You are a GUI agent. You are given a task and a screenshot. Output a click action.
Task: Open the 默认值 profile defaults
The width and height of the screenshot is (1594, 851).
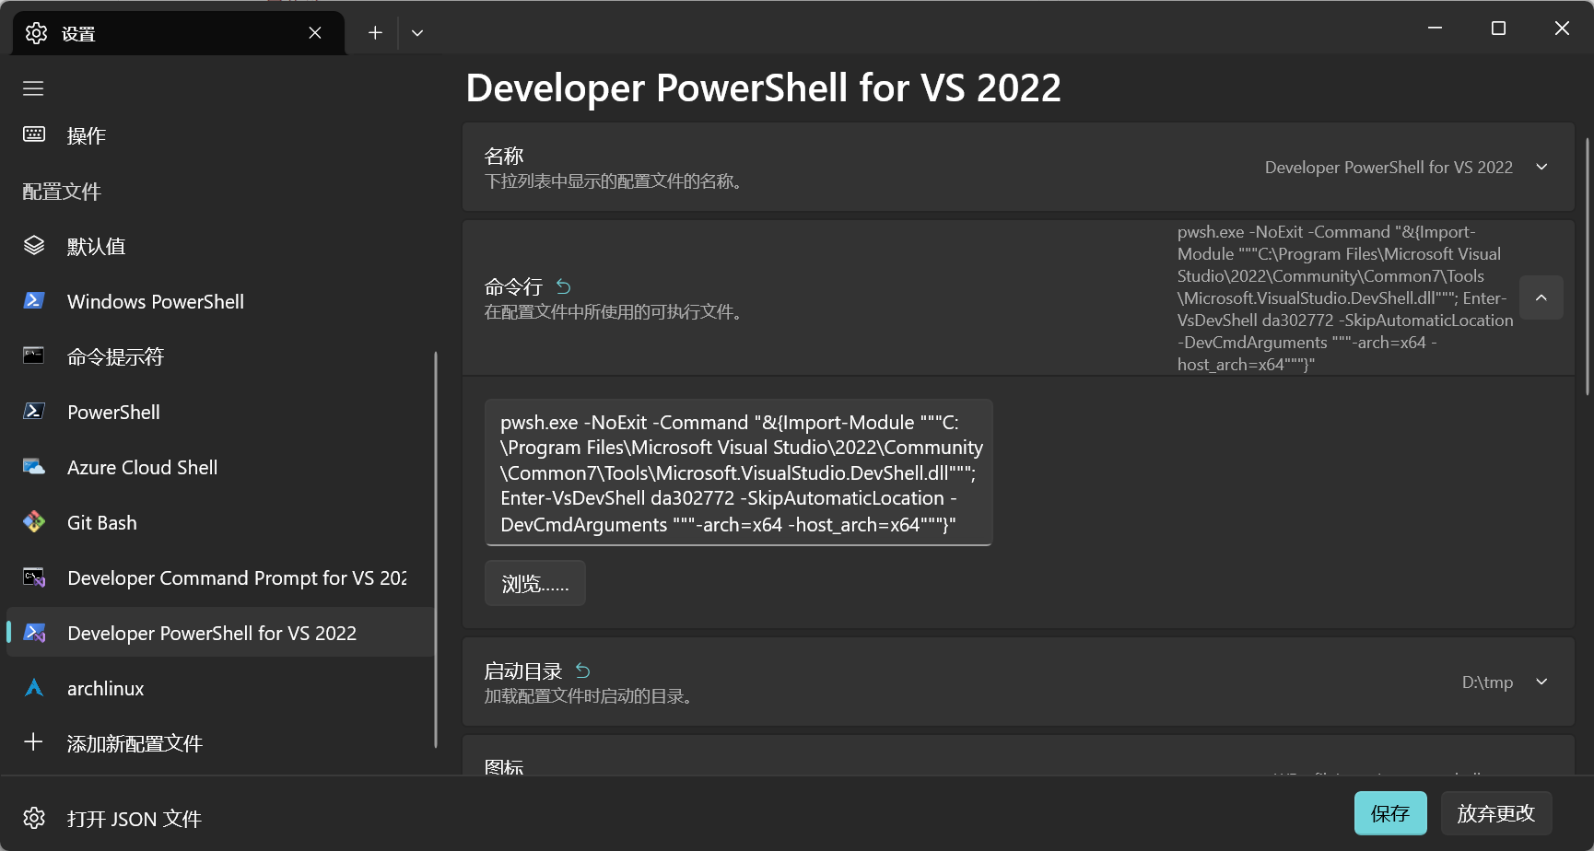219,246
